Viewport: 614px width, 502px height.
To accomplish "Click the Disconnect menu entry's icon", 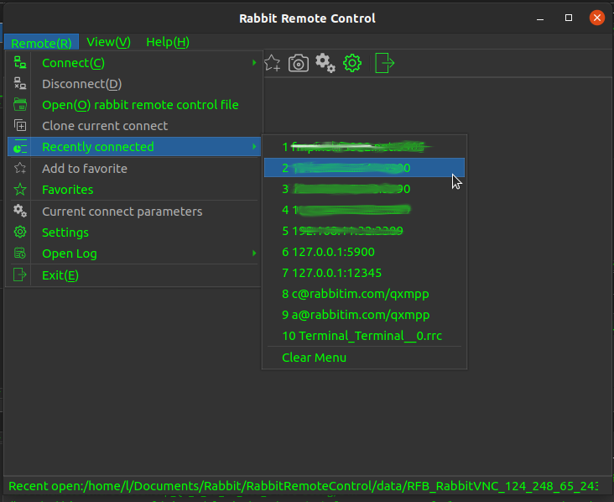I will 20,83.
